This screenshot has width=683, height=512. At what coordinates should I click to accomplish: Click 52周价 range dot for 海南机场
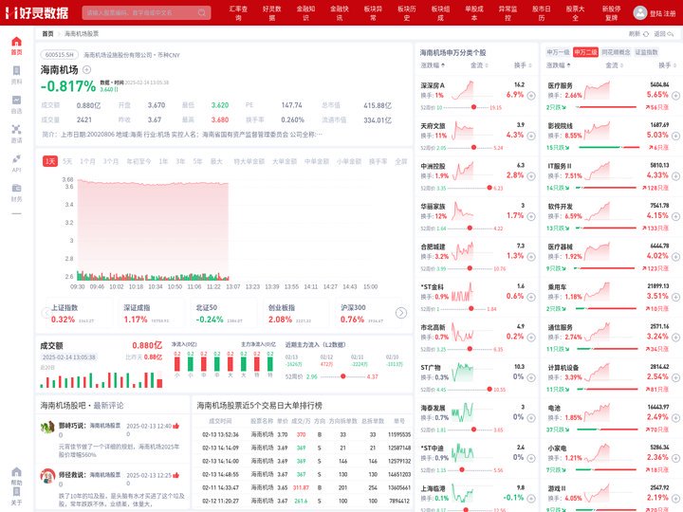[x=342, y=376]
